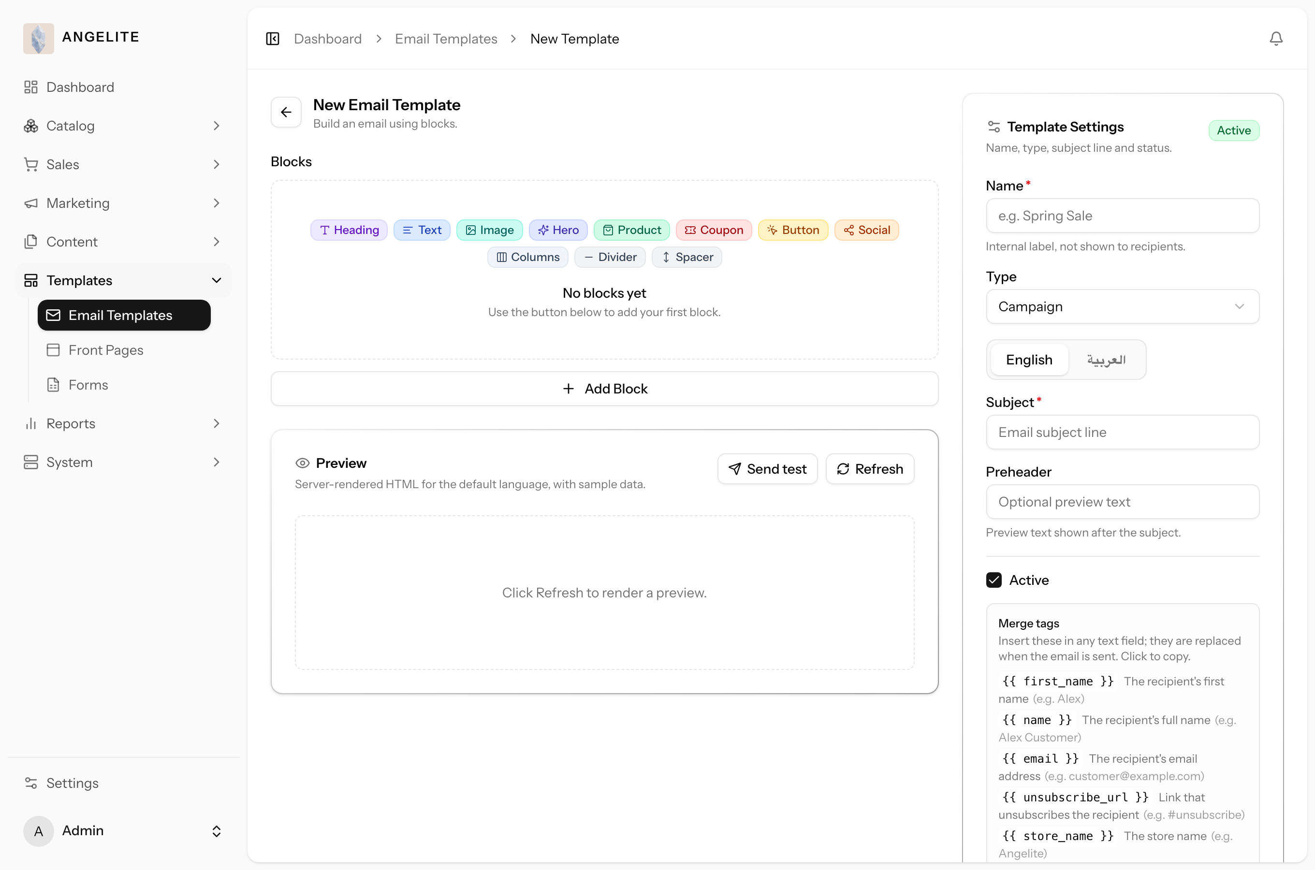Copy the {{ store_name }} merge tag
1315x870 pixels.
[x=1057, y=836]
